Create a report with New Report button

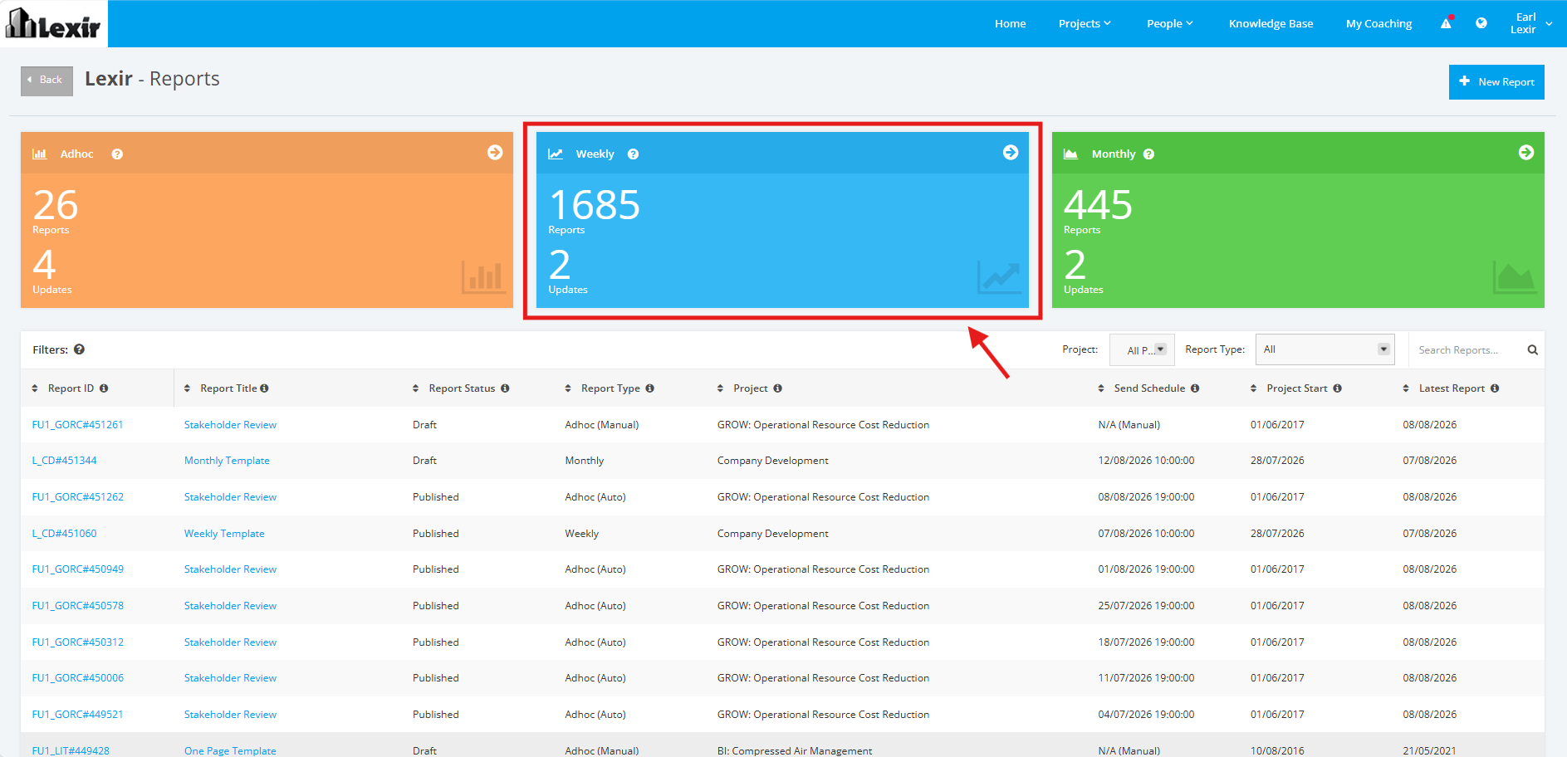point(1496,81)
